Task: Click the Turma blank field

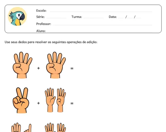Action: 93,18
